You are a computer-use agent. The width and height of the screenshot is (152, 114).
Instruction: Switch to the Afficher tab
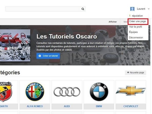112,22
